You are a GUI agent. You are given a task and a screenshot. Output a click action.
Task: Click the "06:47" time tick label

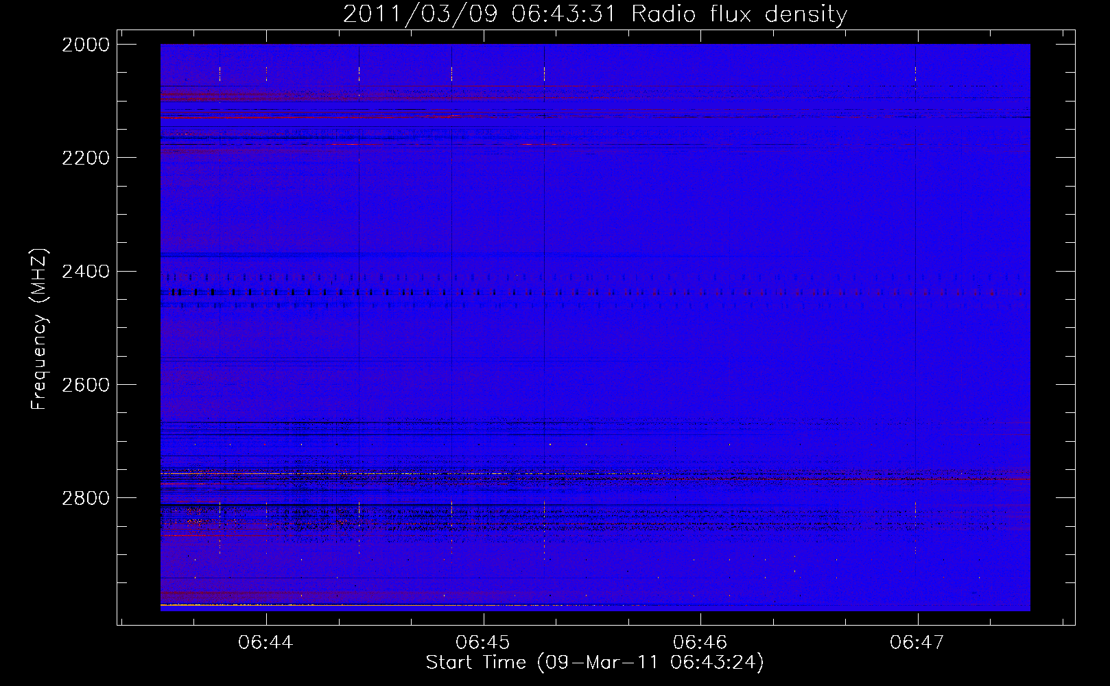[917, 642]
